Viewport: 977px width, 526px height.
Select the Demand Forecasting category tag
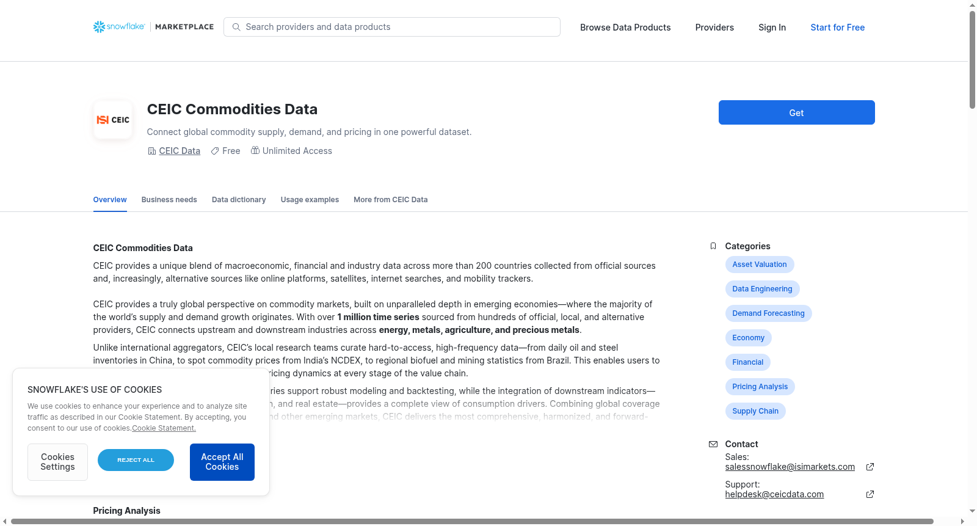point(768,313)
